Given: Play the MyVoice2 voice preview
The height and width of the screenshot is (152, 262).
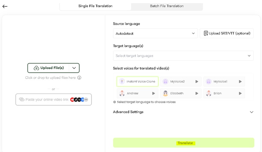Looking at the screenshot, I should click(x=197, y=81).
